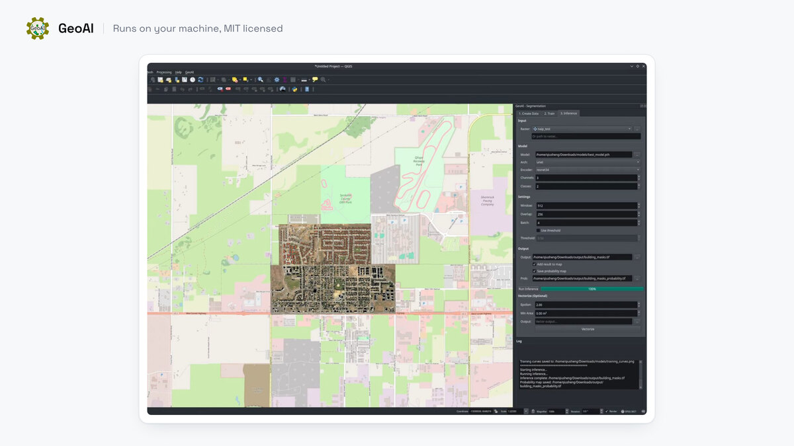Click the Vector output path field

[583, 321]
